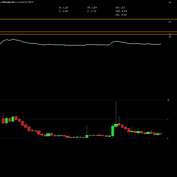Click the candle wick reaching near the 10 gridline

(116, 113)
